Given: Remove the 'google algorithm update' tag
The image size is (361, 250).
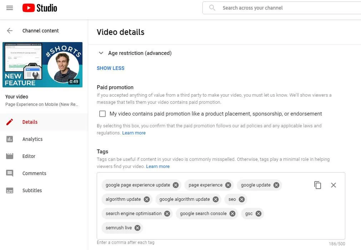Looking at the screenshot, I should pyautogui.click(x=216, y=199).
